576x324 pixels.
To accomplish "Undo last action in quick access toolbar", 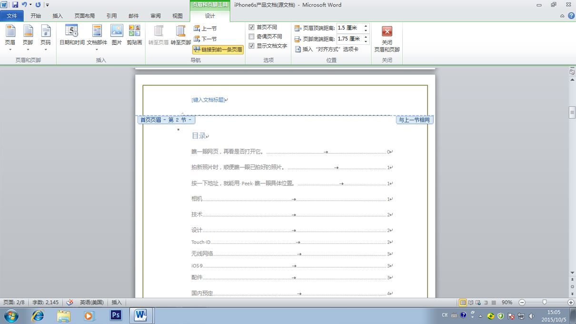I will [24, 5].
